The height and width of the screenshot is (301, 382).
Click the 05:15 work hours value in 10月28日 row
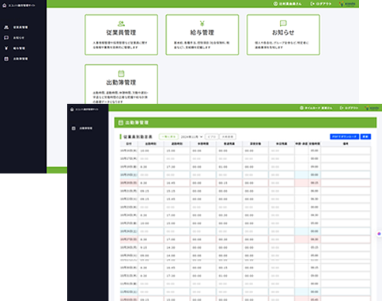(x=314, y=247)
